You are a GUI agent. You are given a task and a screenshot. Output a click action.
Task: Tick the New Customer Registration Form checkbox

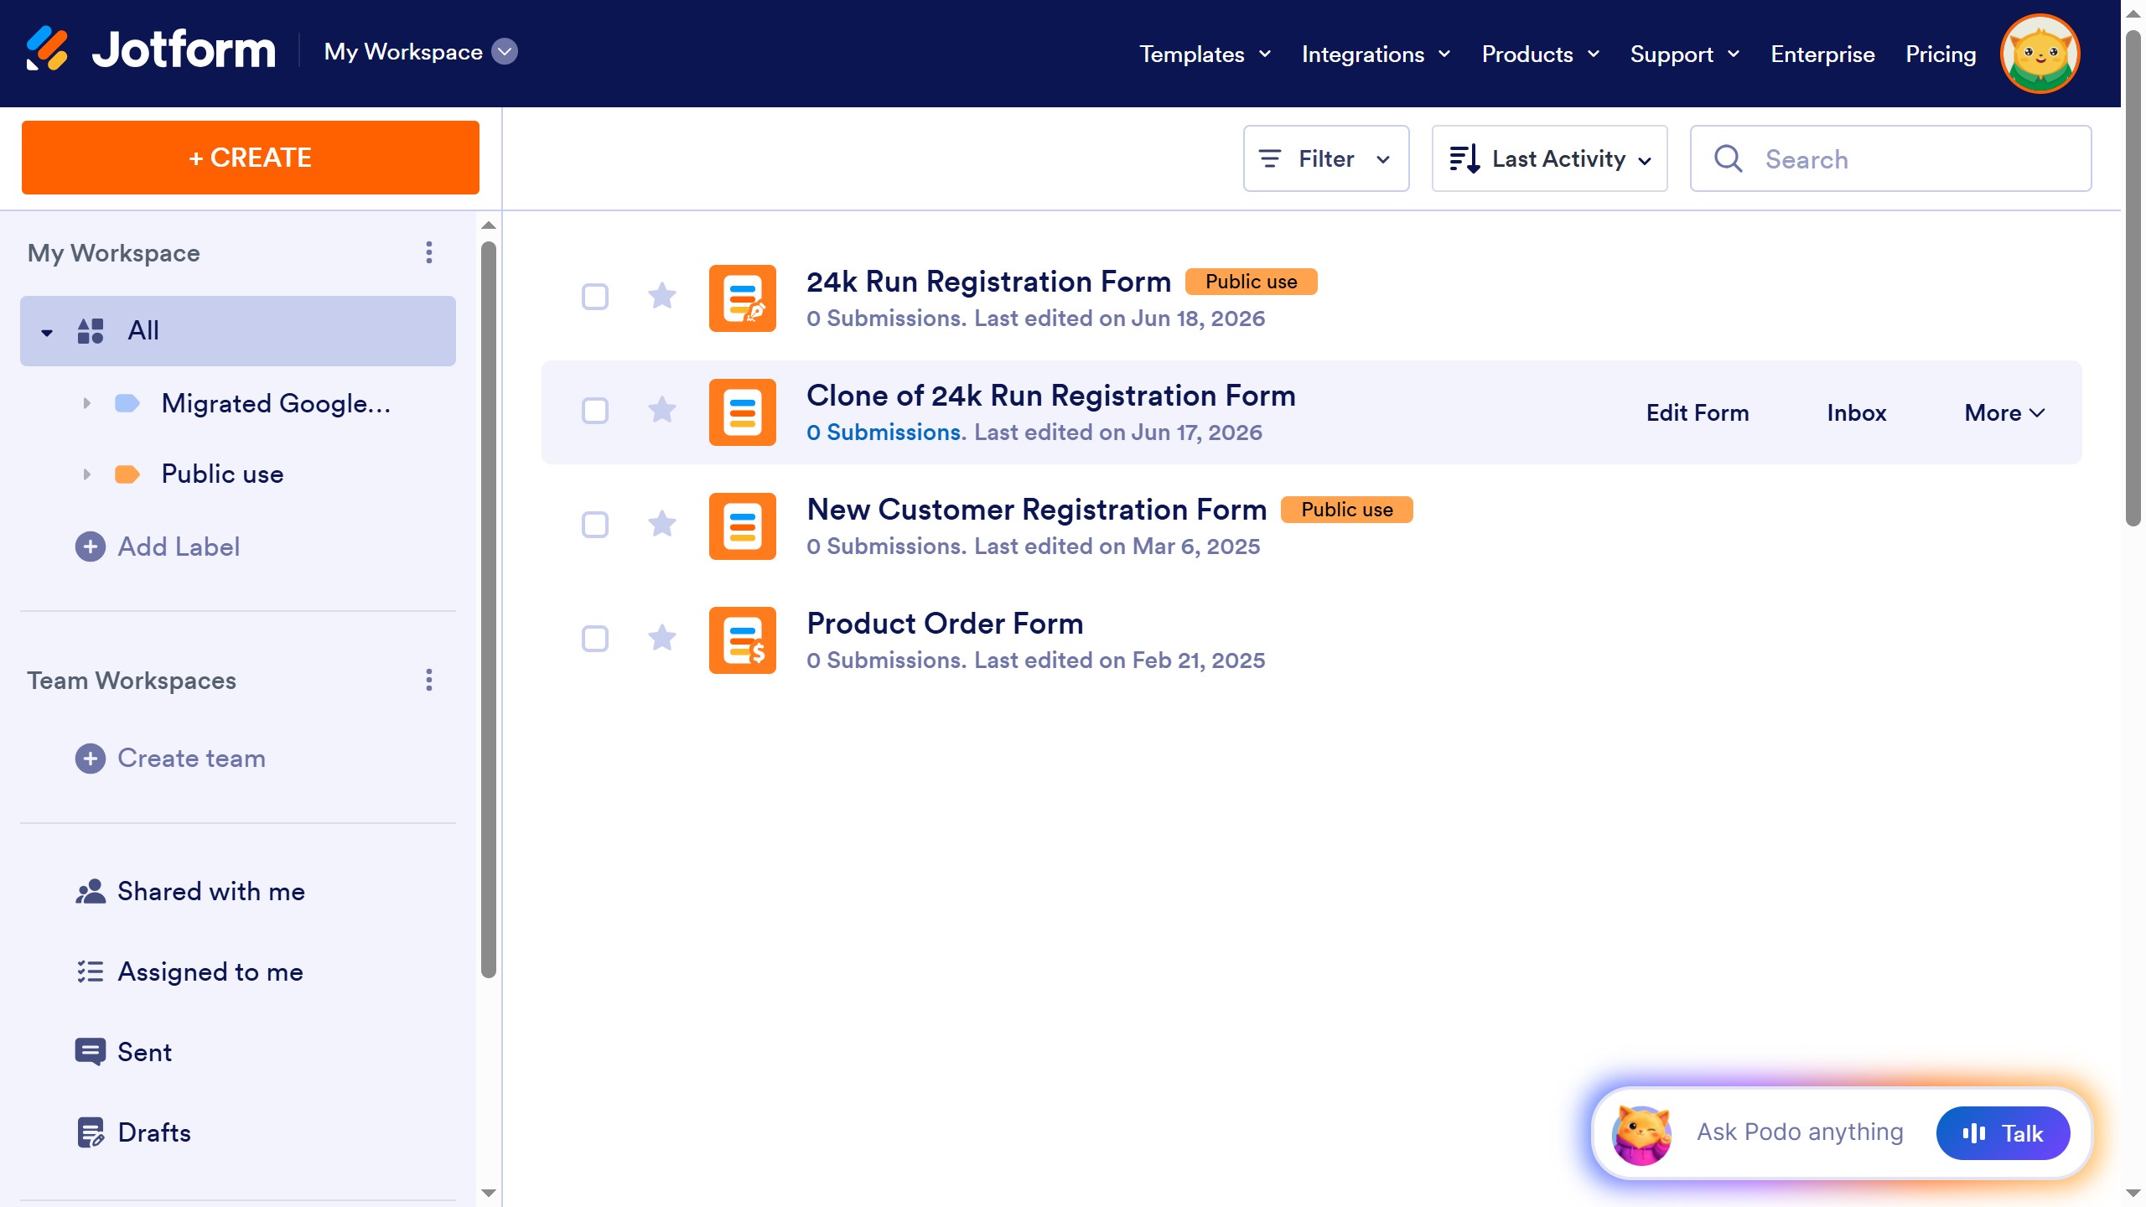point(595,525)
